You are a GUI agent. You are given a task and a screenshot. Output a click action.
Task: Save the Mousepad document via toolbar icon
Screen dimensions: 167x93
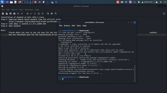tap(10, 14)
